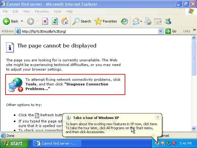Viewport: 197px width, 148px height.
Task: Open Messenger people icon in toolbar
Action: coord(167,21)
